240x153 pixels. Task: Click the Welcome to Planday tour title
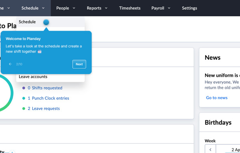23,39
